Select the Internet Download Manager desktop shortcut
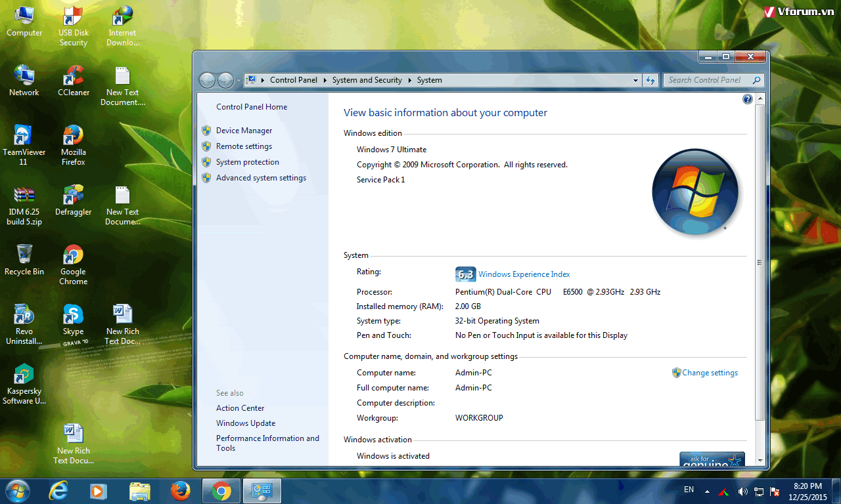Screen dimensions: 841x504 click(123, 26)
